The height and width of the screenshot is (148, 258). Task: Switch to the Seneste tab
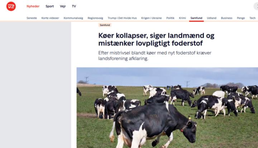pyautogui.click(x=32, y=18)
